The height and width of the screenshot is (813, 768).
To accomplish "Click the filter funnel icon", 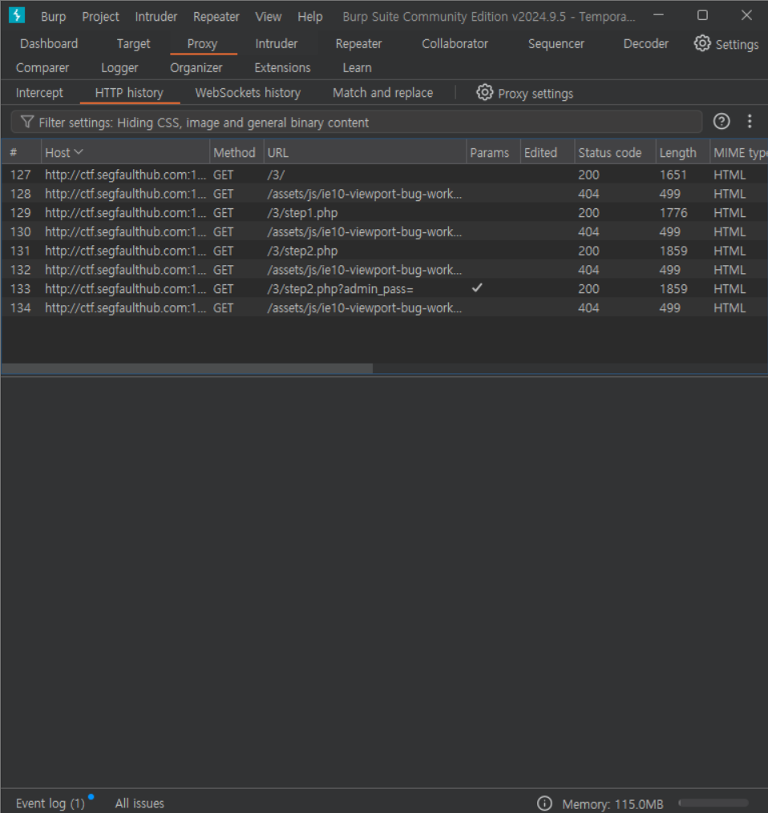I will point(27,122).
